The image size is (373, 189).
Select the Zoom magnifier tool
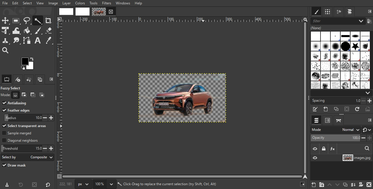[5, 51]
